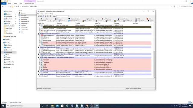Click the Services tab icon

(96, 21)
